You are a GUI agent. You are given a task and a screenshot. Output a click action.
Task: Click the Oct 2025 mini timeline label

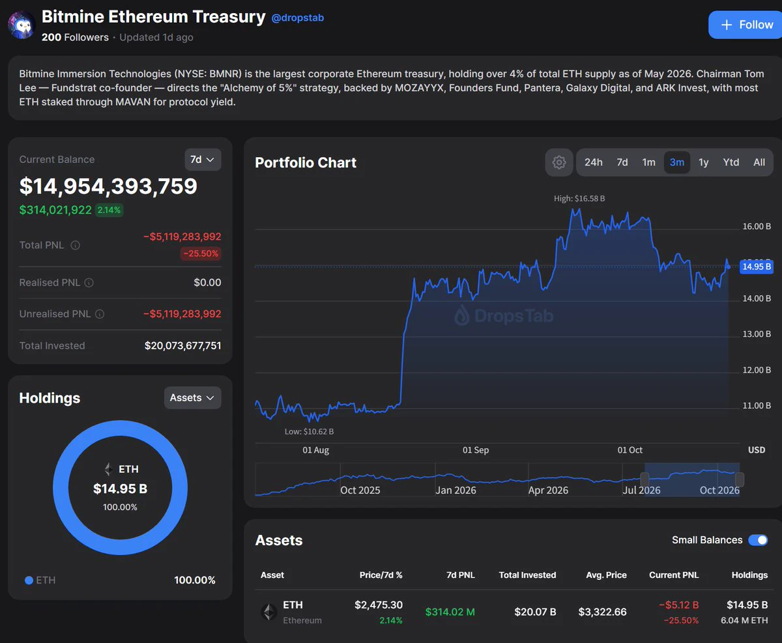click(360, 490)
